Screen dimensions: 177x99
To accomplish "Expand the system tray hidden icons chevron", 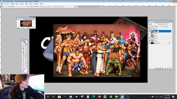I will point(150,97).
